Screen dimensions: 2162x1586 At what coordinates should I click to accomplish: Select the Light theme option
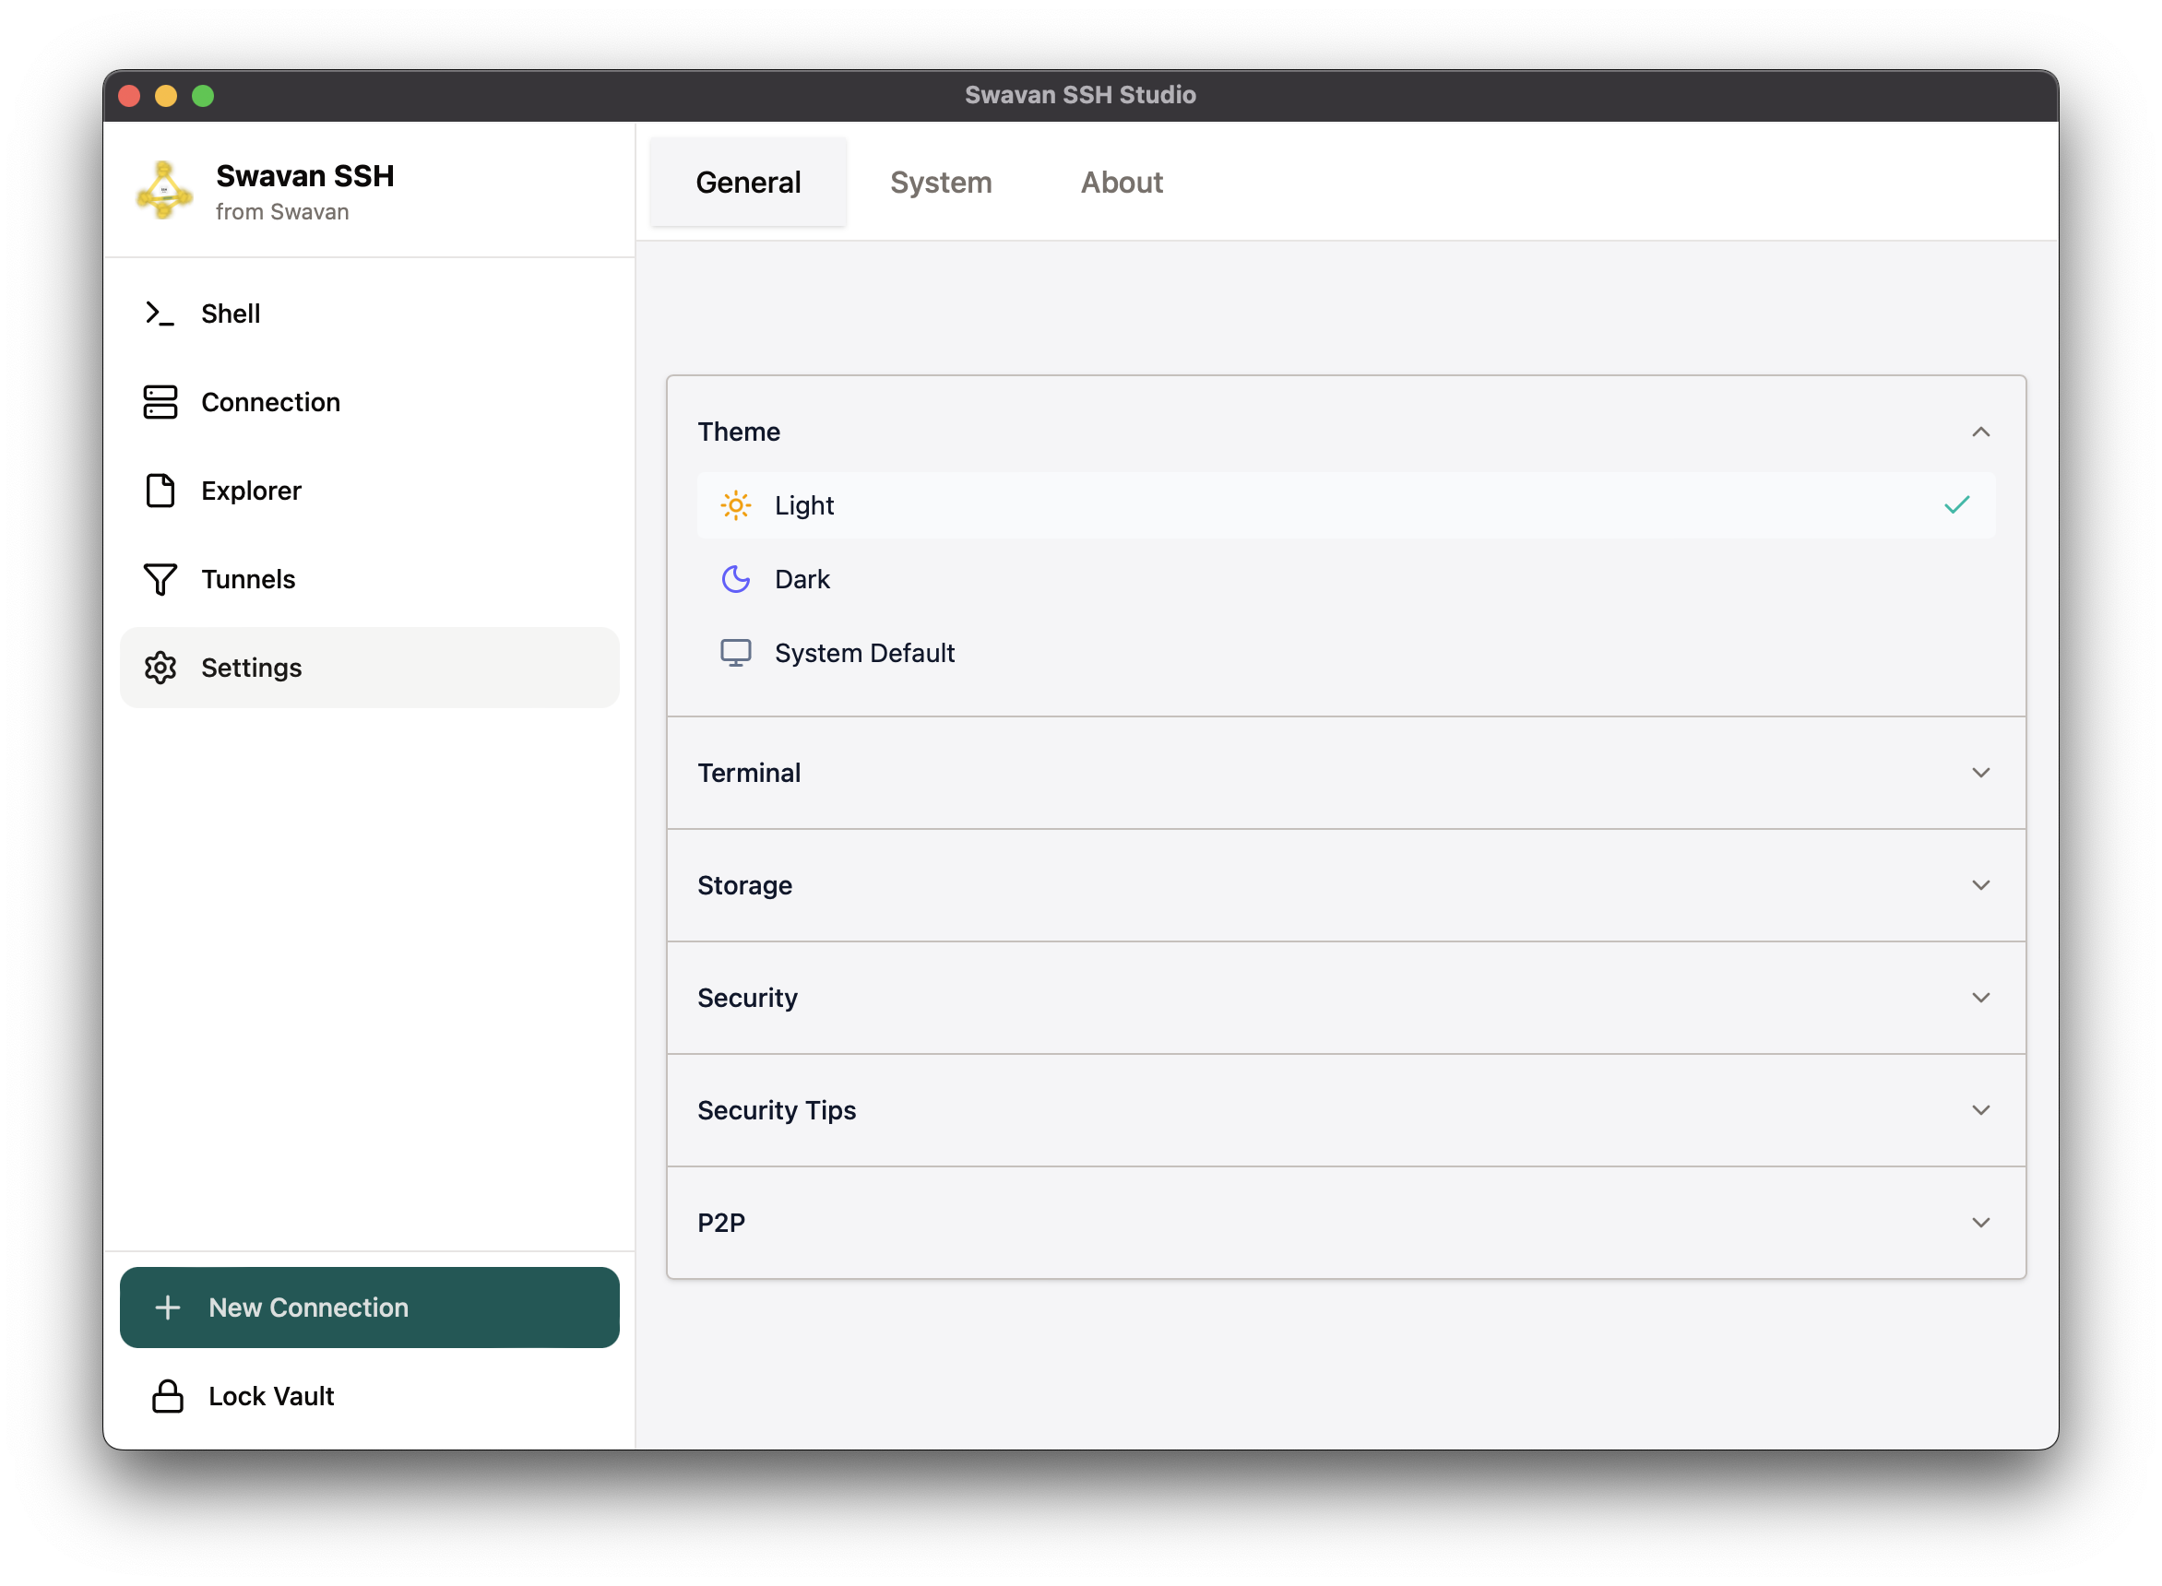pos(804,505)
